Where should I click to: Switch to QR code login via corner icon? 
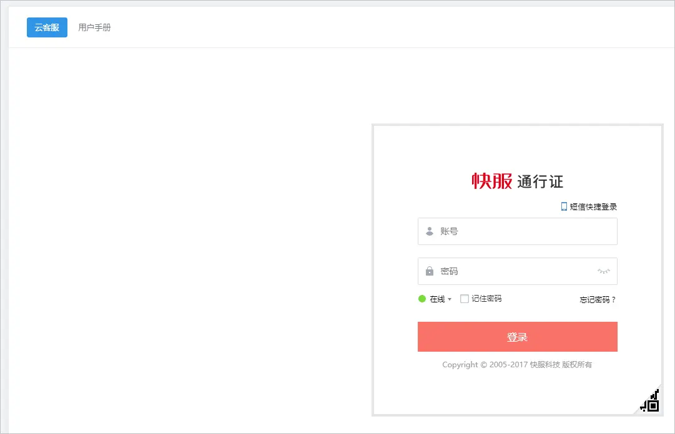[651, 403]
